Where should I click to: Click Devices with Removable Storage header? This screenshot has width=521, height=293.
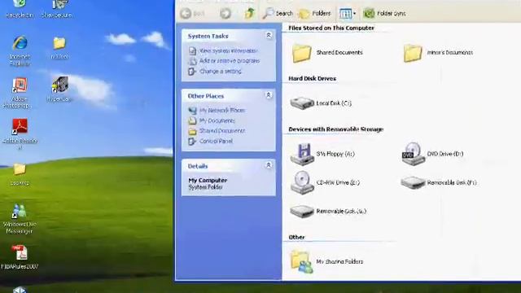336,129
